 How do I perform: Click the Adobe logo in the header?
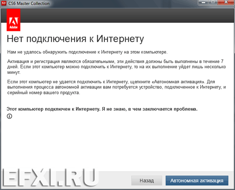(x=13, y=20)
